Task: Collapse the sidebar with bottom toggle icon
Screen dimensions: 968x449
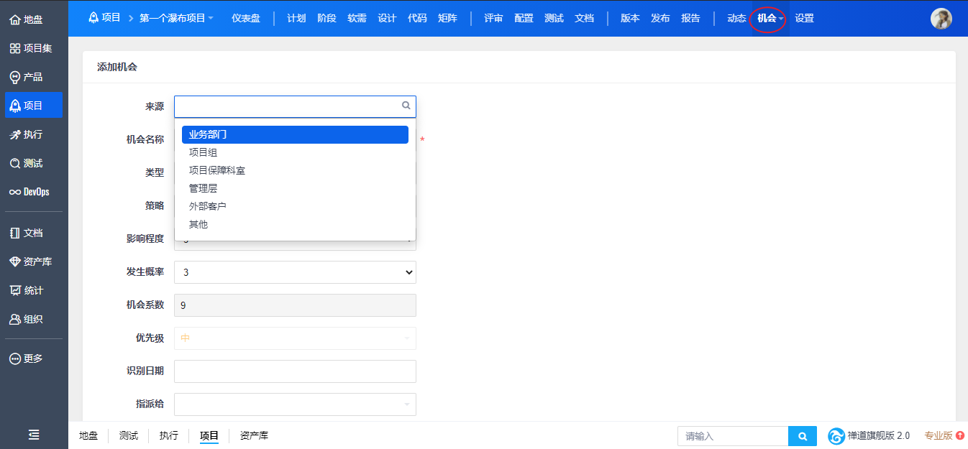Action: point(34,435)
